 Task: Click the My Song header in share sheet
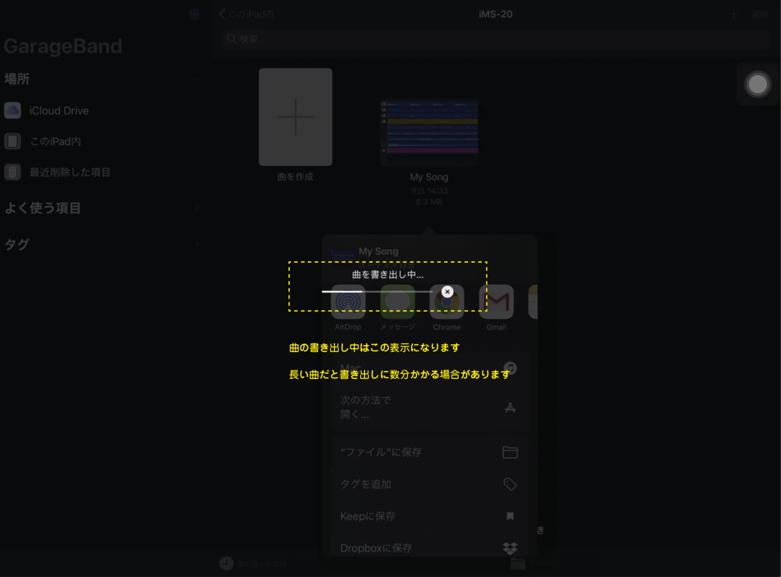tap(379, 251)
